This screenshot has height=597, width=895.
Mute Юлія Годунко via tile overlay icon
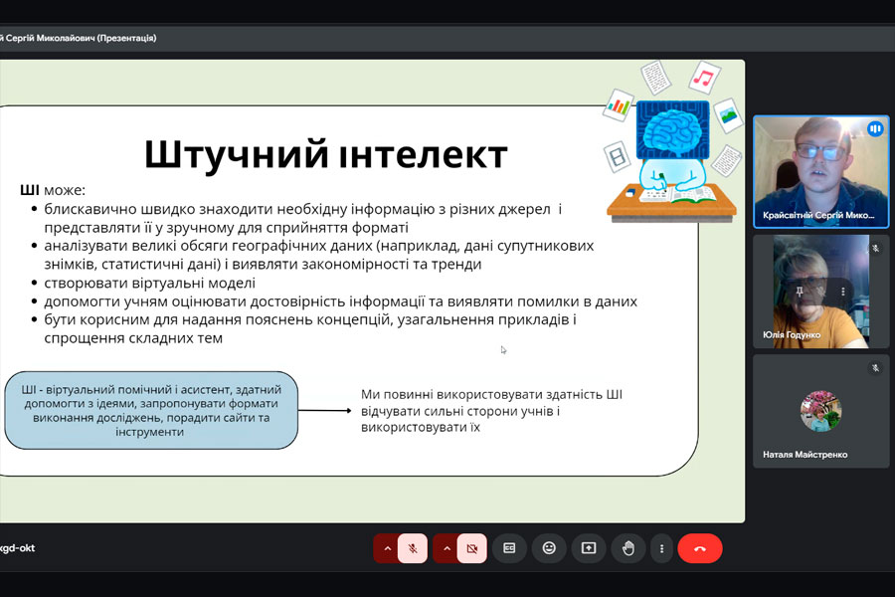[x=820, y=292]
